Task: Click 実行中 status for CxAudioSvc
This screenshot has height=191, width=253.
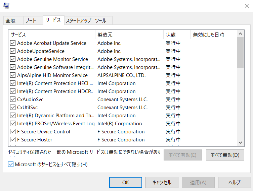Action: (173, 100)
